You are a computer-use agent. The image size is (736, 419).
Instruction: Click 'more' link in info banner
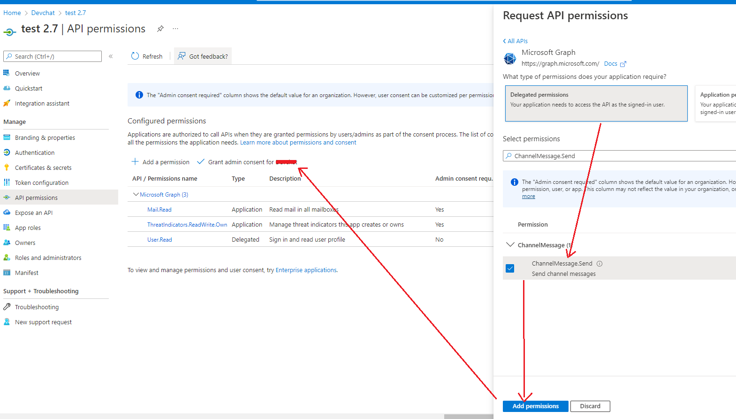click(529, 197)
